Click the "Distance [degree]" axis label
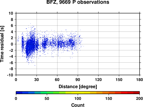 (78, 87)
